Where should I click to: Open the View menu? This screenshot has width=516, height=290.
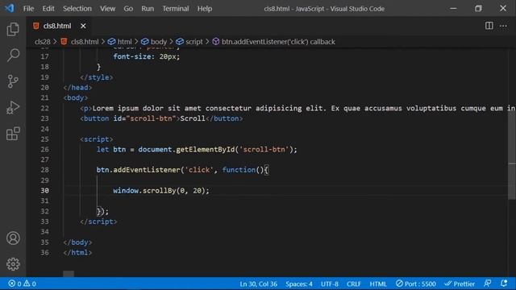(107, 9)
